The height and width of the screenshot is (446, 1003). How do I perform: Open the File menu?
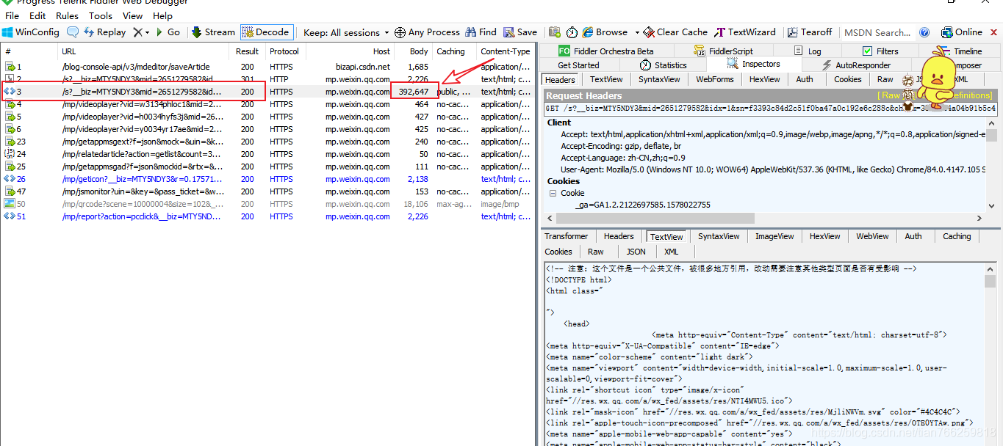(12, 15)
